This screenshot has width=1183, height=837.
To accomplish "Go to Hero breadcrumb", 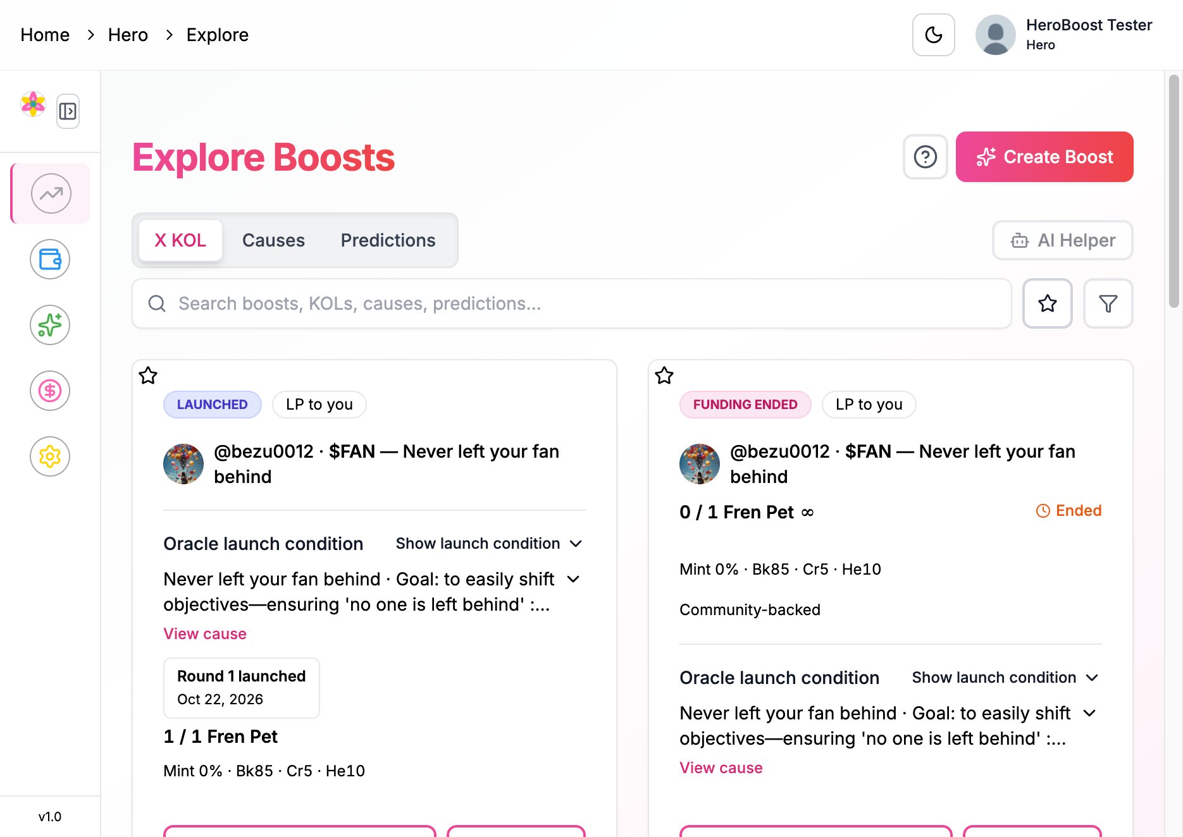I will coord(128,35).
